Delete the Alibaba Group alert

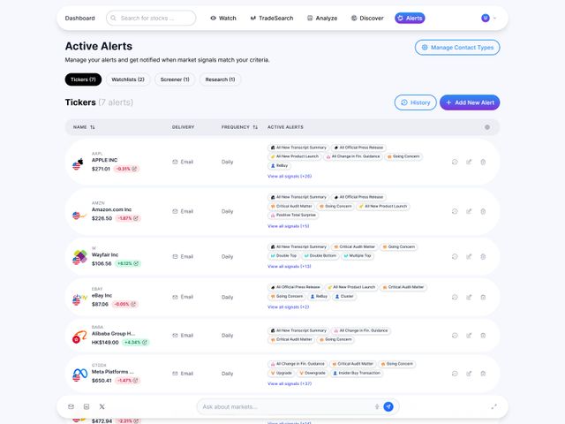coord(483,336)
